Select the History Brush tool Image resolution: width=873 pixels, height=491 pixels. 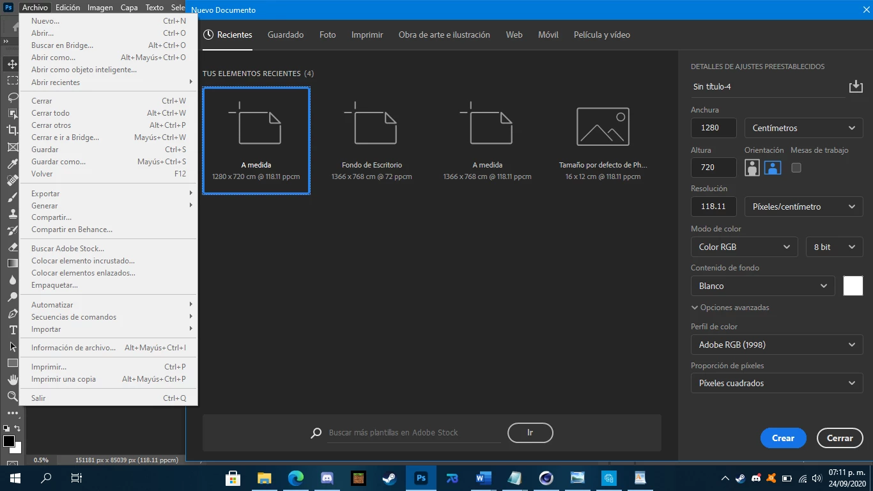12,230
